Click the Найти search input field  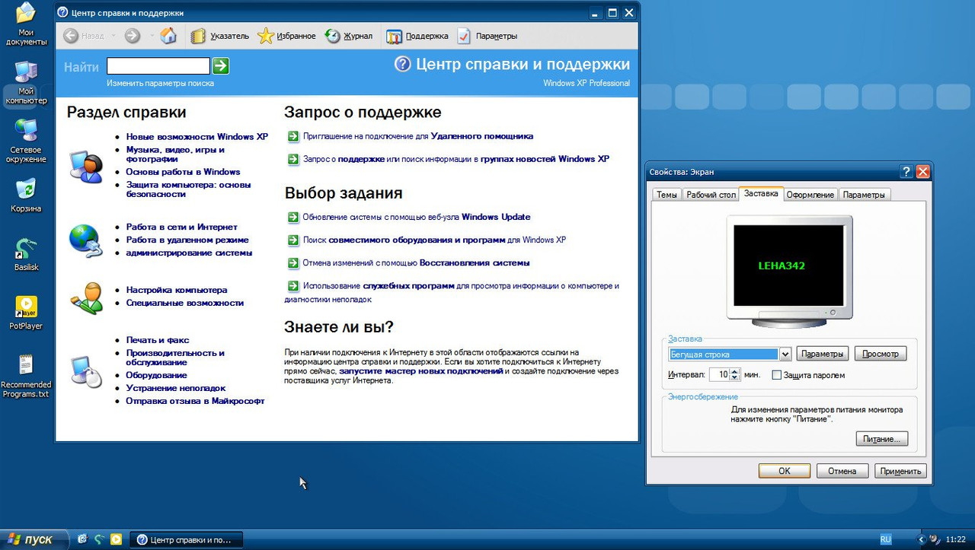(x=158, y=66)
